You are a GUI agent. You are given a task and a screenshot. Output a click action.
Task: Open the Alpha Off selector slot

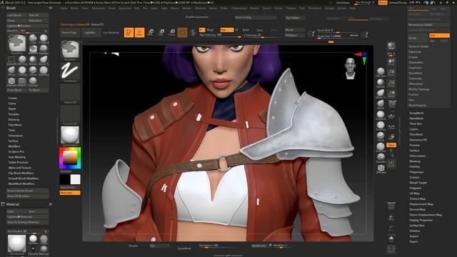[70, 94]
